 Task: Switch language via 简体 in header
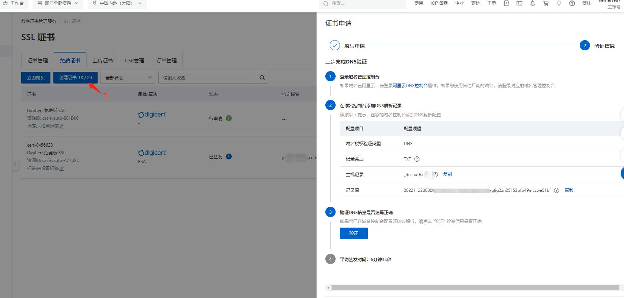click(x=587, y=3)
